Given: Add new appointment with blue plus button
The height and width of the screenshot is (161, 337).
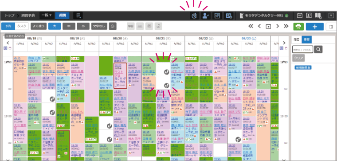Looking at the screenshot, I should 315,27.
